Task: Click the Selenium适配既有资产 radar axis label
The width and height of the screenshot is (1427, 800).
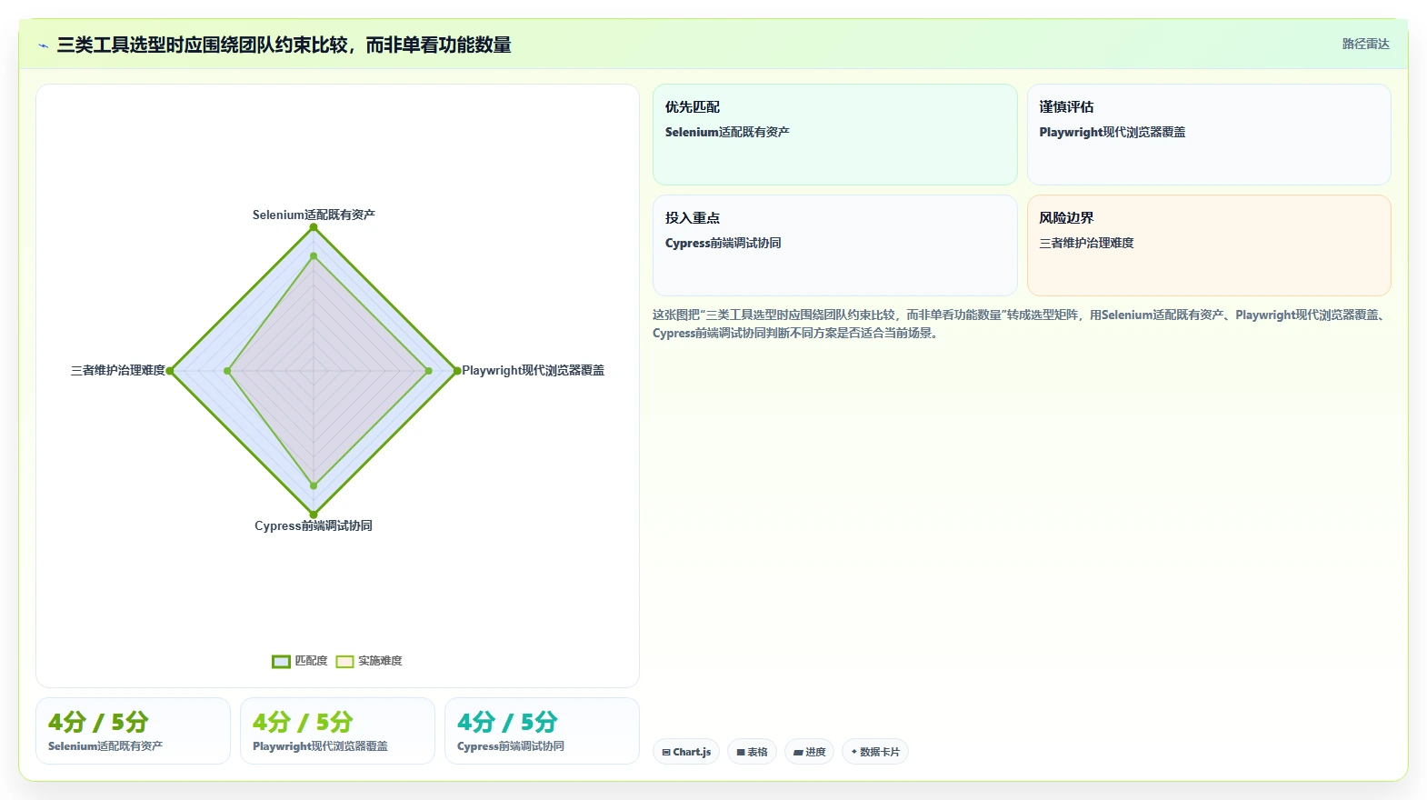Action: point(314,215)
